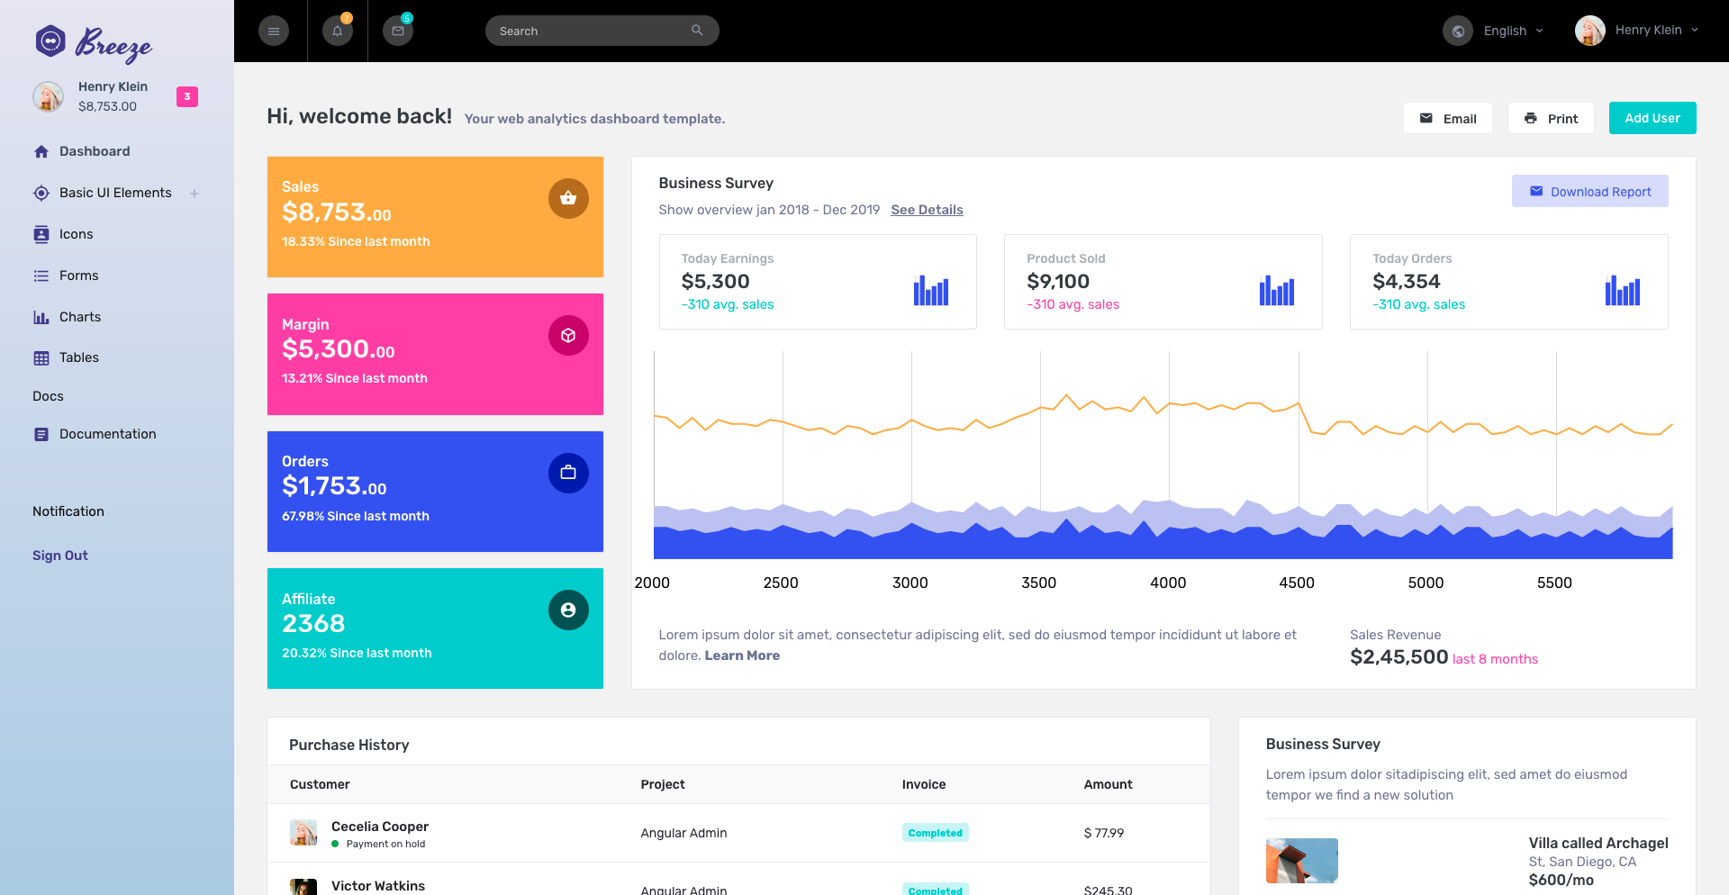Follow the See Details link

tap(927, 210)
